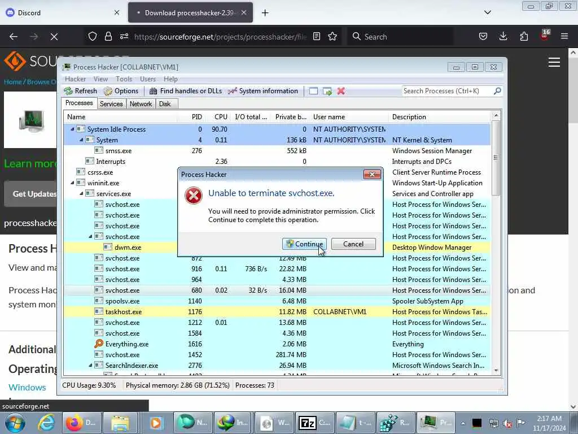Open a new Firefox tab
Screen dimensions: 578x434
pos(265,13)
